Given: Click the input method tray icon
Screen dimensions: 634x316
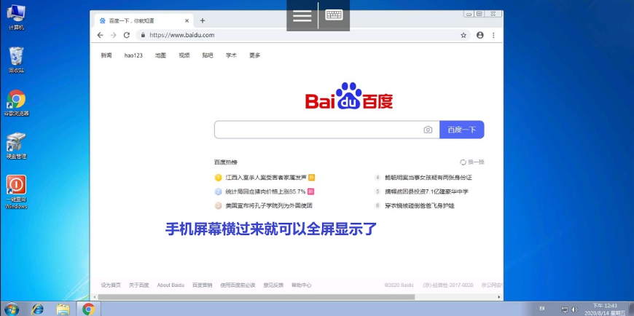Looking at the screenshot, I should (542, 309).
